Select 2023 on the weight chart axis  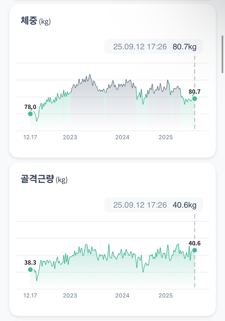click(70, 137)
